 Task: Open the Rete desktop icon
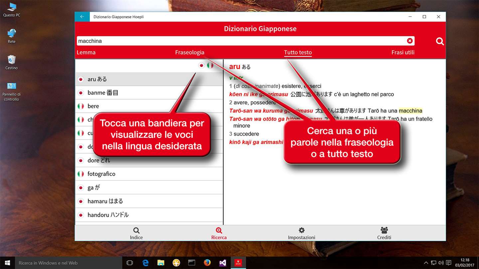tap(12, 36)
